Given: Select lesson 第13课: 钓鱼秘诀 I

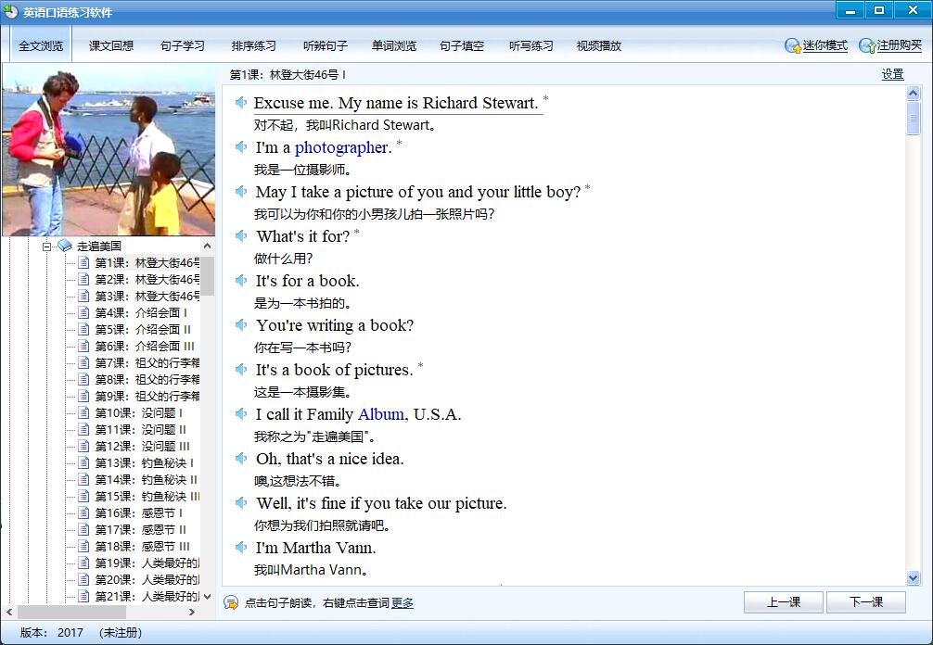Looking at the screenshot, I should (145, 463).
